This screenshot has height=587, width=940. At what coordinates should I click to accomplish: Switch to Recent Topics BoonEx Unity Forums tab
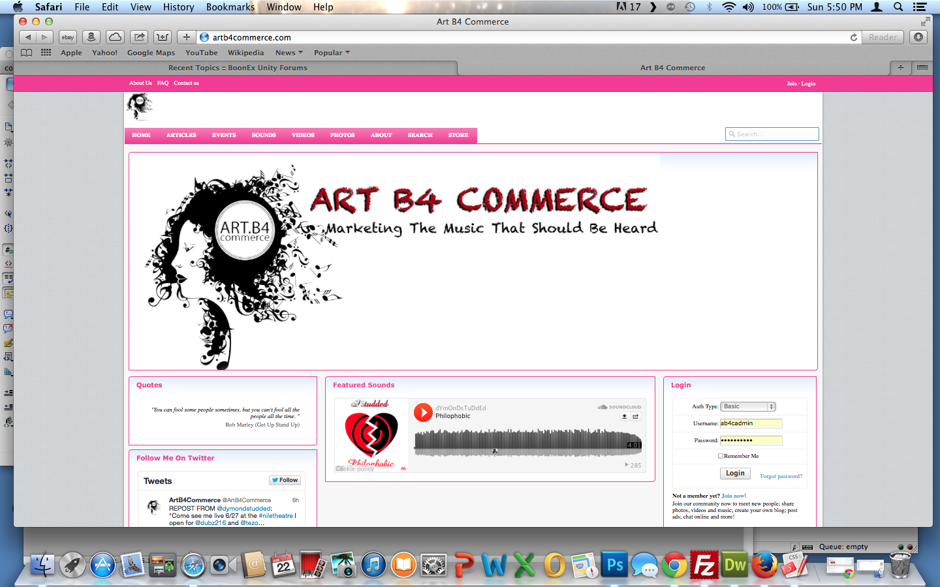pos(237,68)
